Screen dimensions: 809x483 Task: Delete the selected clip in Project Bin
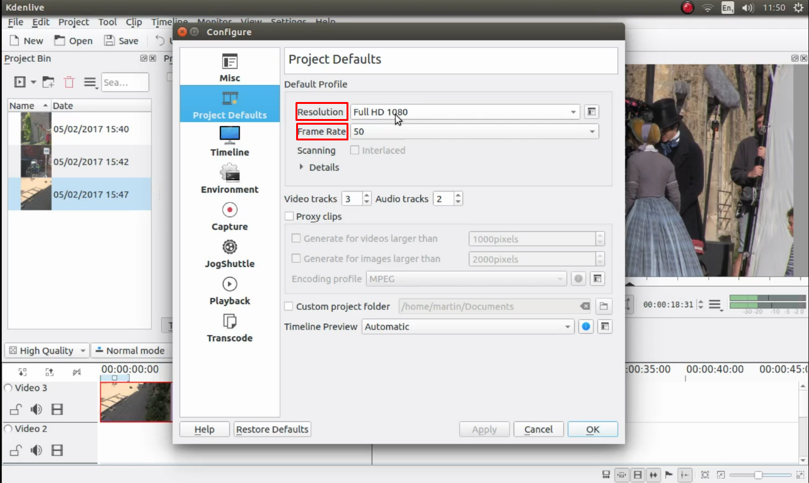[x=69, y=82]
